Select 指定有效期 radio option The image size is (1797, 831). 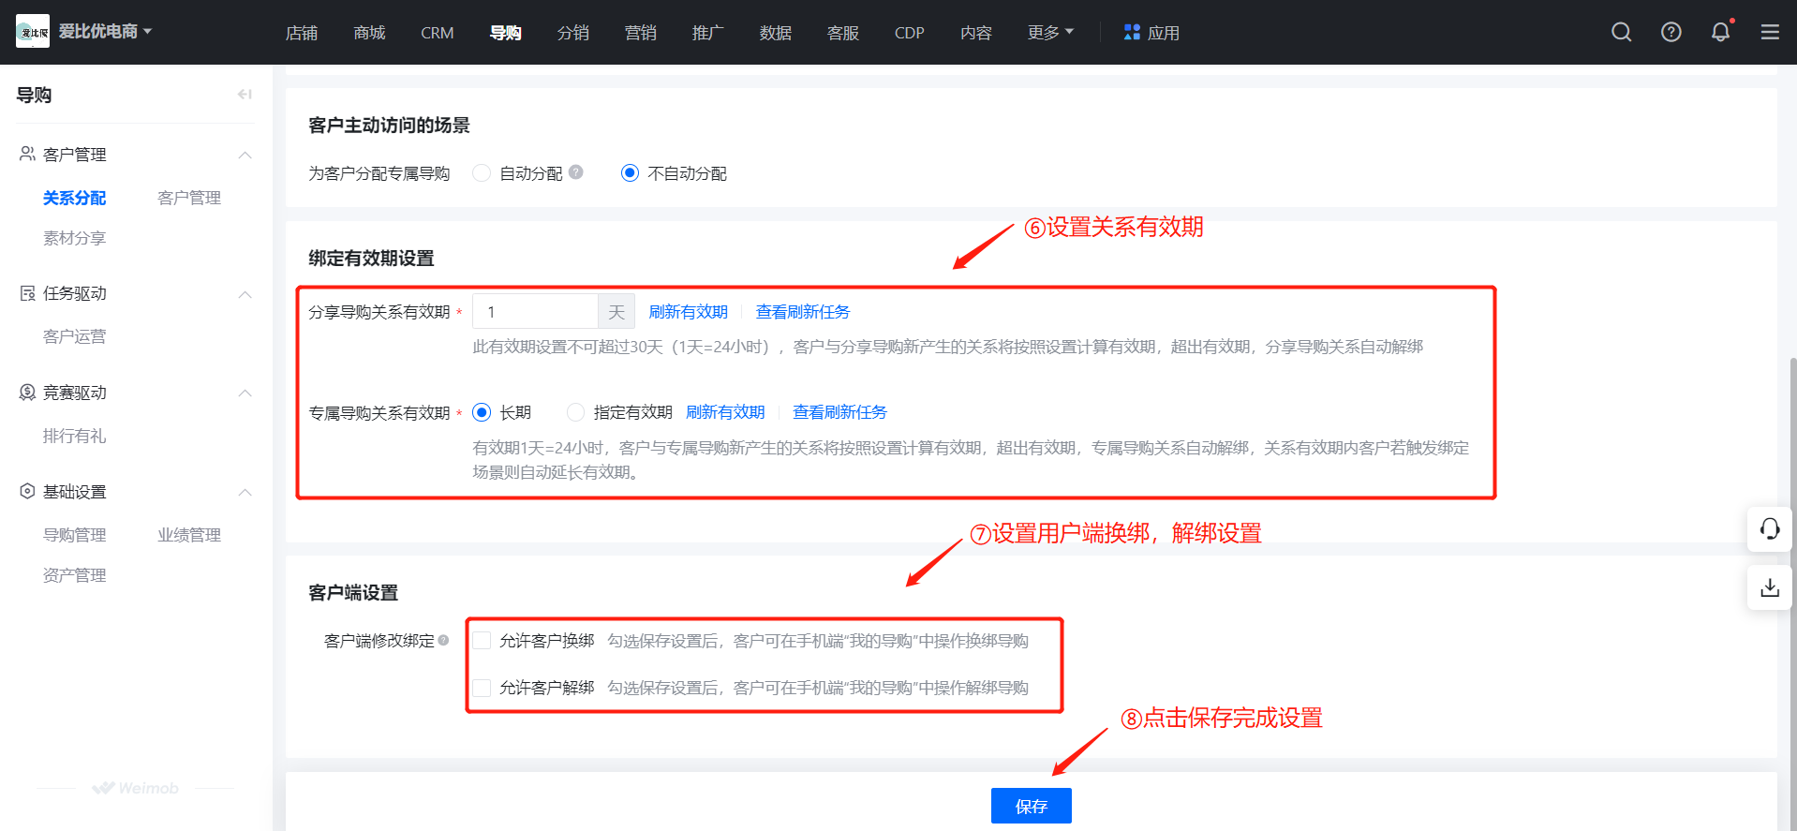(575, 412)
